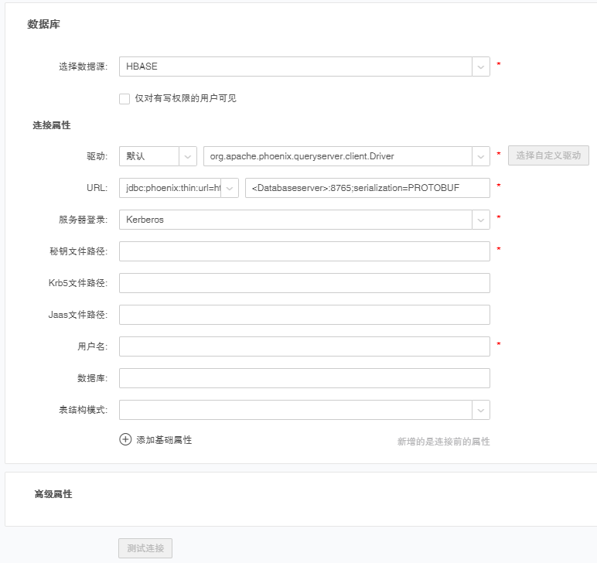Focus the 数据库 name input field
Screen dimensions: 597x563
click(x=304, y=378)
